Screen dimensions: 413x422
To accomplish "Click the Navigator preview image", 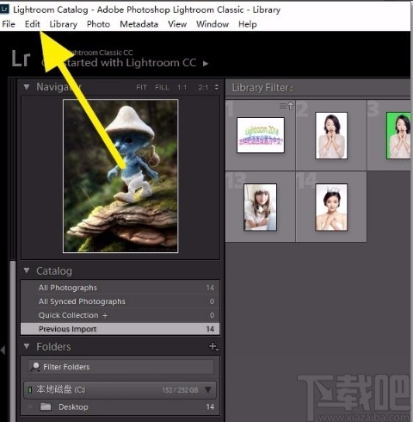I will pyautogui.click(x=120, y=176).
